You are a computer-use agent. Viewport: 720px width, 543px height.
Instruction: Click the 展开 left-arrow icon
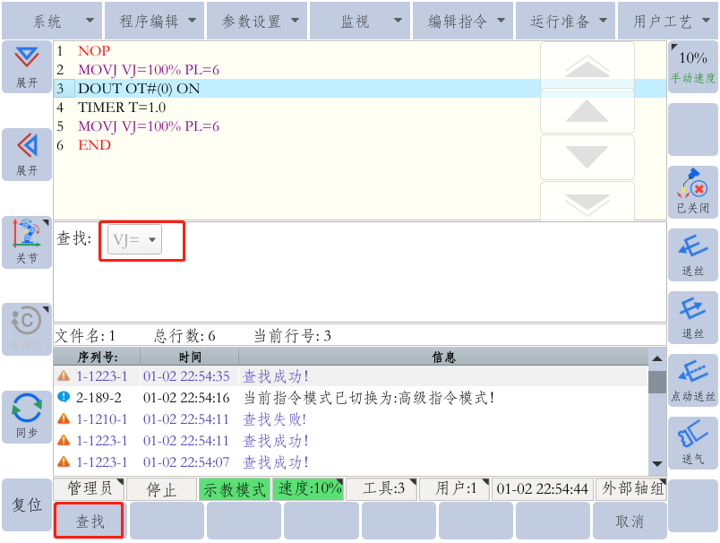click(27, 153)
